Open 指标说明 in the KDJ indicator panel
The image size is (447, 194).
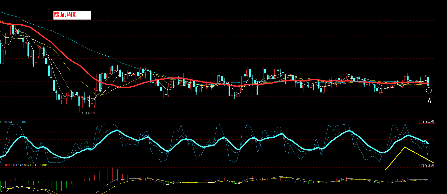point(427,122)
